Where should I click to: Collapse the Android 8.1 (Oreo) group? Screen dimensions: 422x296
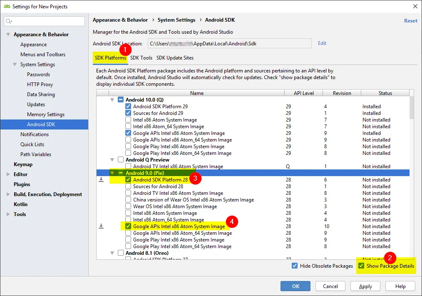[112, 253]
